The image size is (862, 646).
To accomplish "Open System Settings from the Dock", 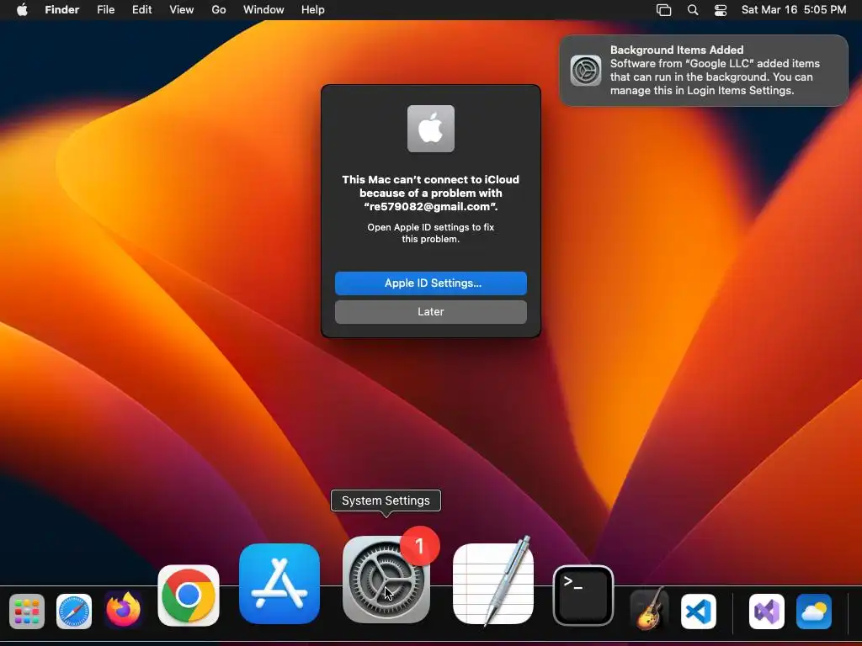I will (x=386, y=580).
